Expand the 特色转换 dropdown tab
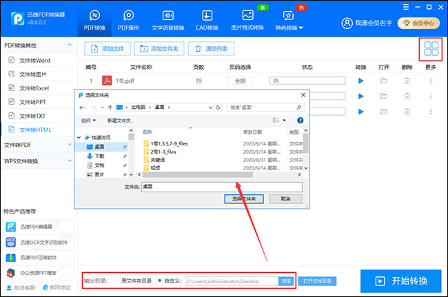The image size is (448, 297). click(x=289, y=20)
